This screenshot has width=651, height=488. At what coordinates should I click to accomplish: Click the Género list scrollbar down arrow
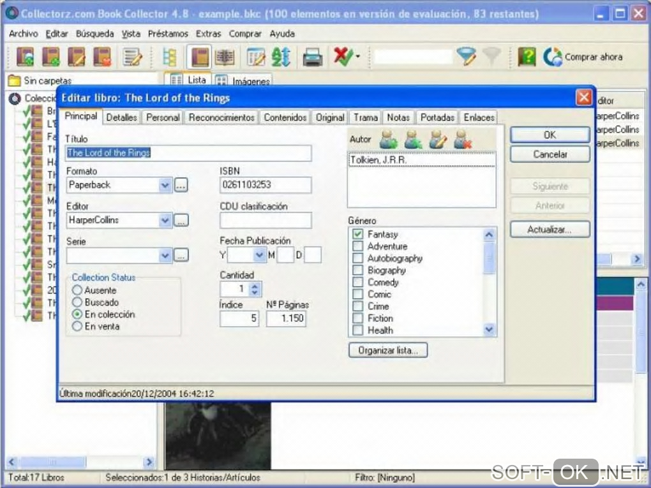click(489, 330)
